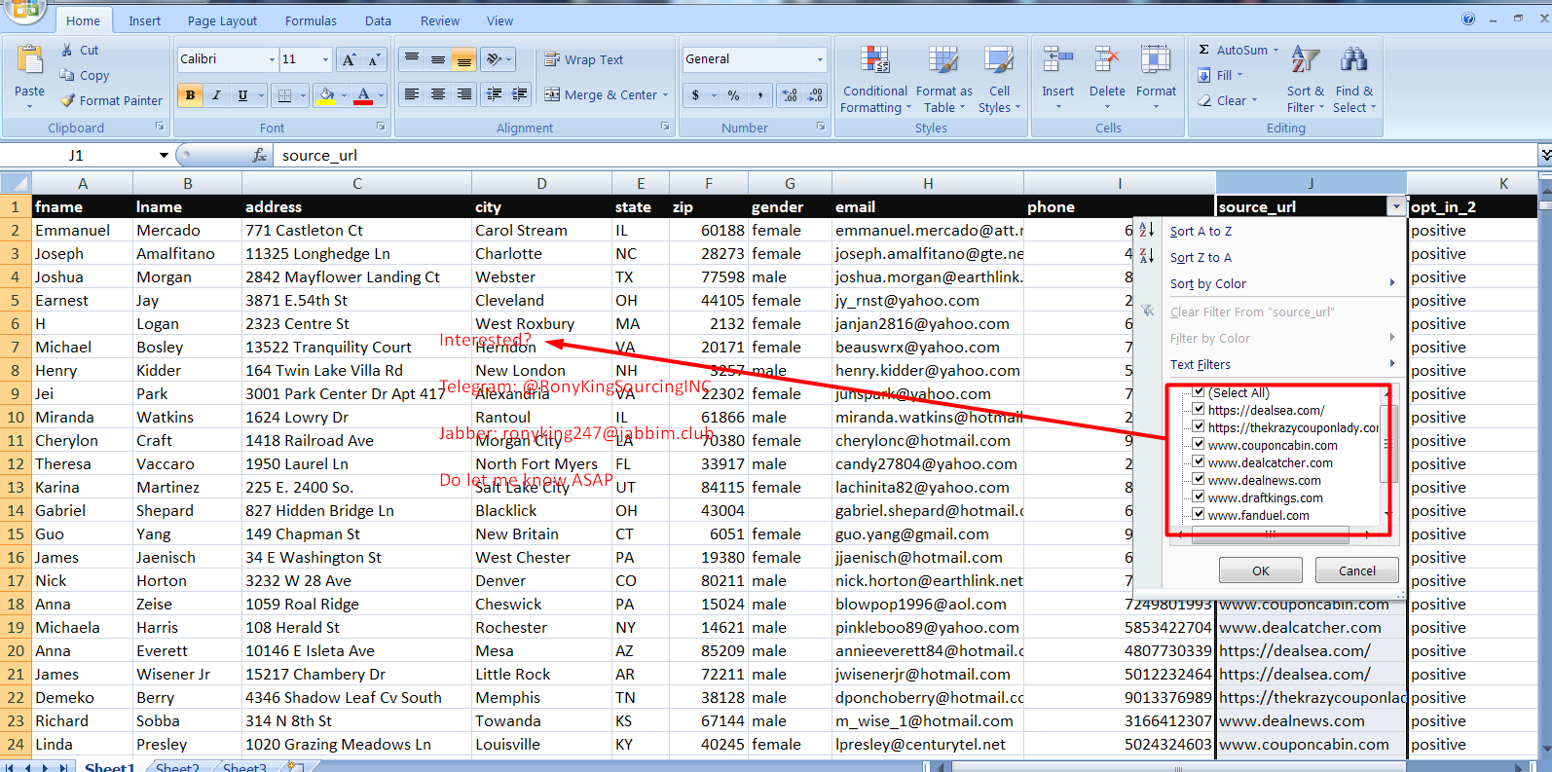Uncheck the thekrazycouponlady filter checkbox
Screen dimensions: 1552x772
click(x=1199, y=427)
